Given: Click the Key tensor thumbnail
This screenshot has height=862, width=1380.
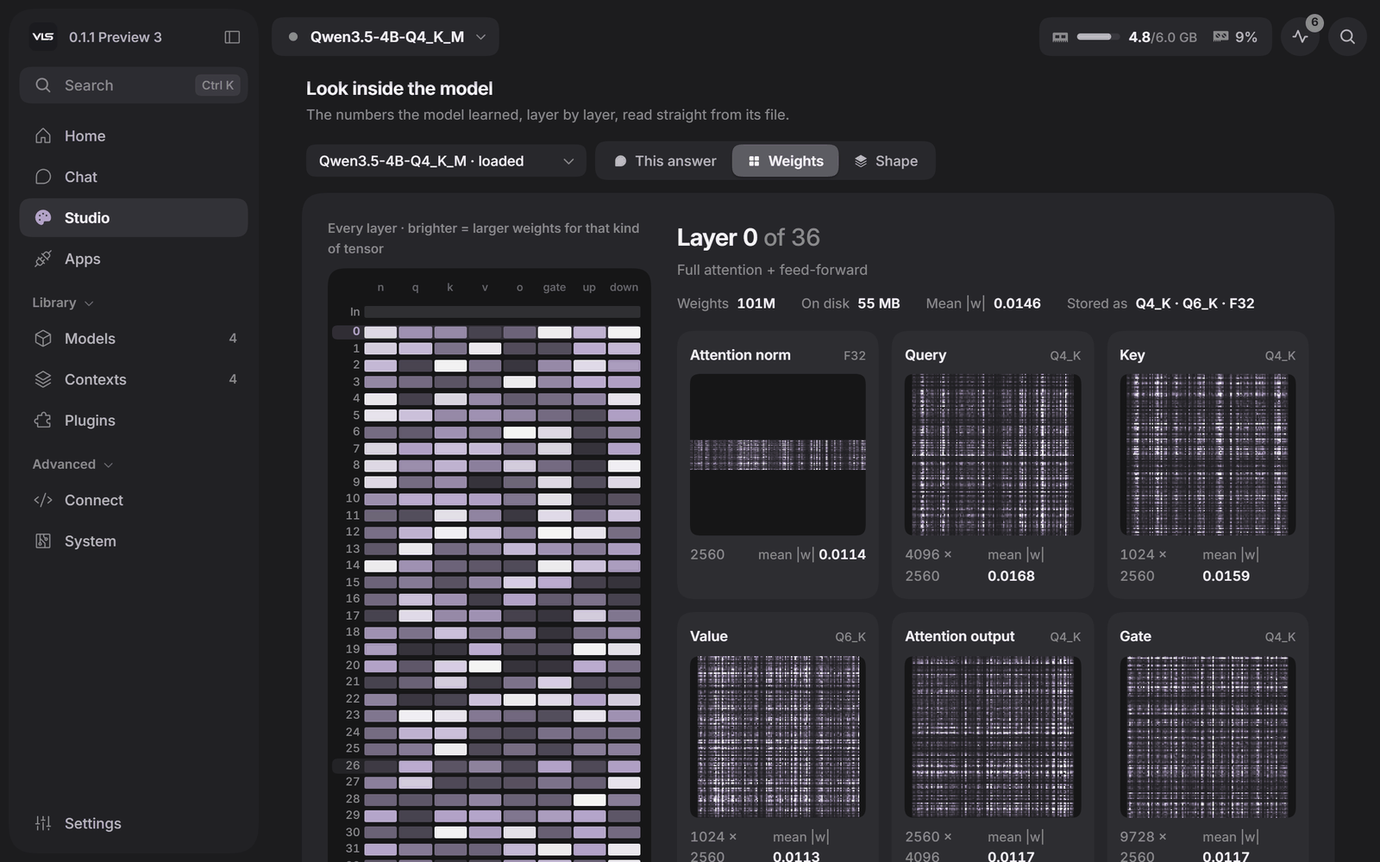Looking at the screenshot, I should click(x=1207, y=454).
